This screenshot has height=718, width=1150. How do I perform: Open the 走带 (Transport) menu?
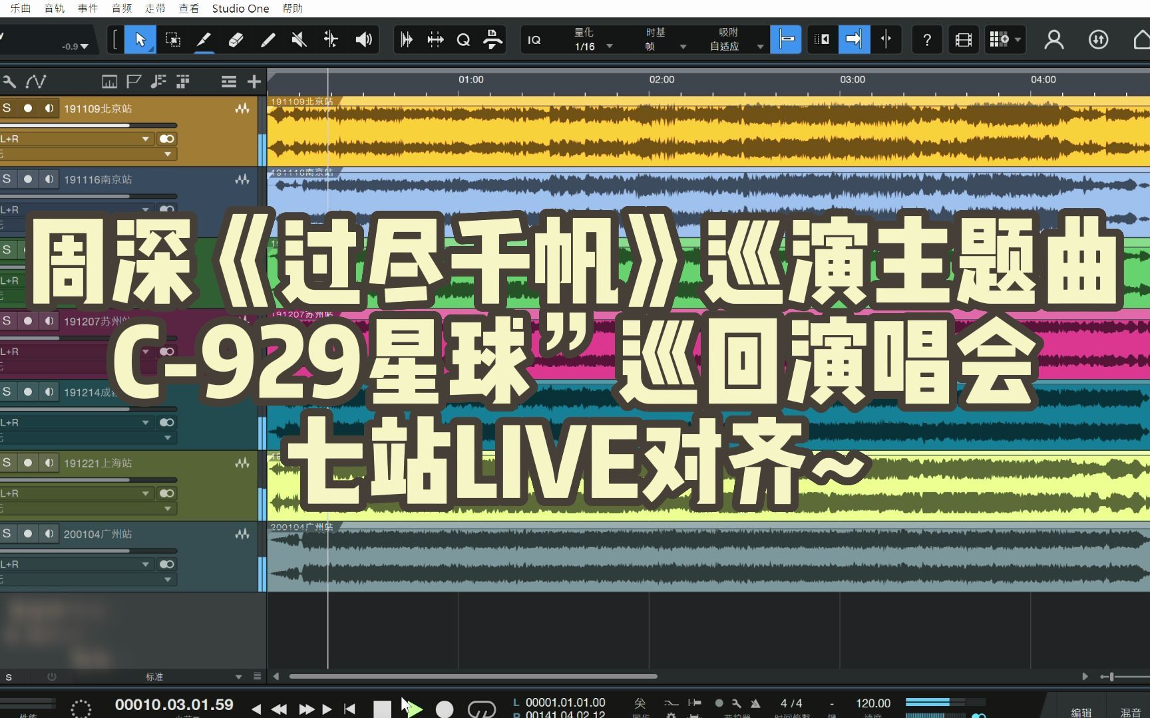155,8
